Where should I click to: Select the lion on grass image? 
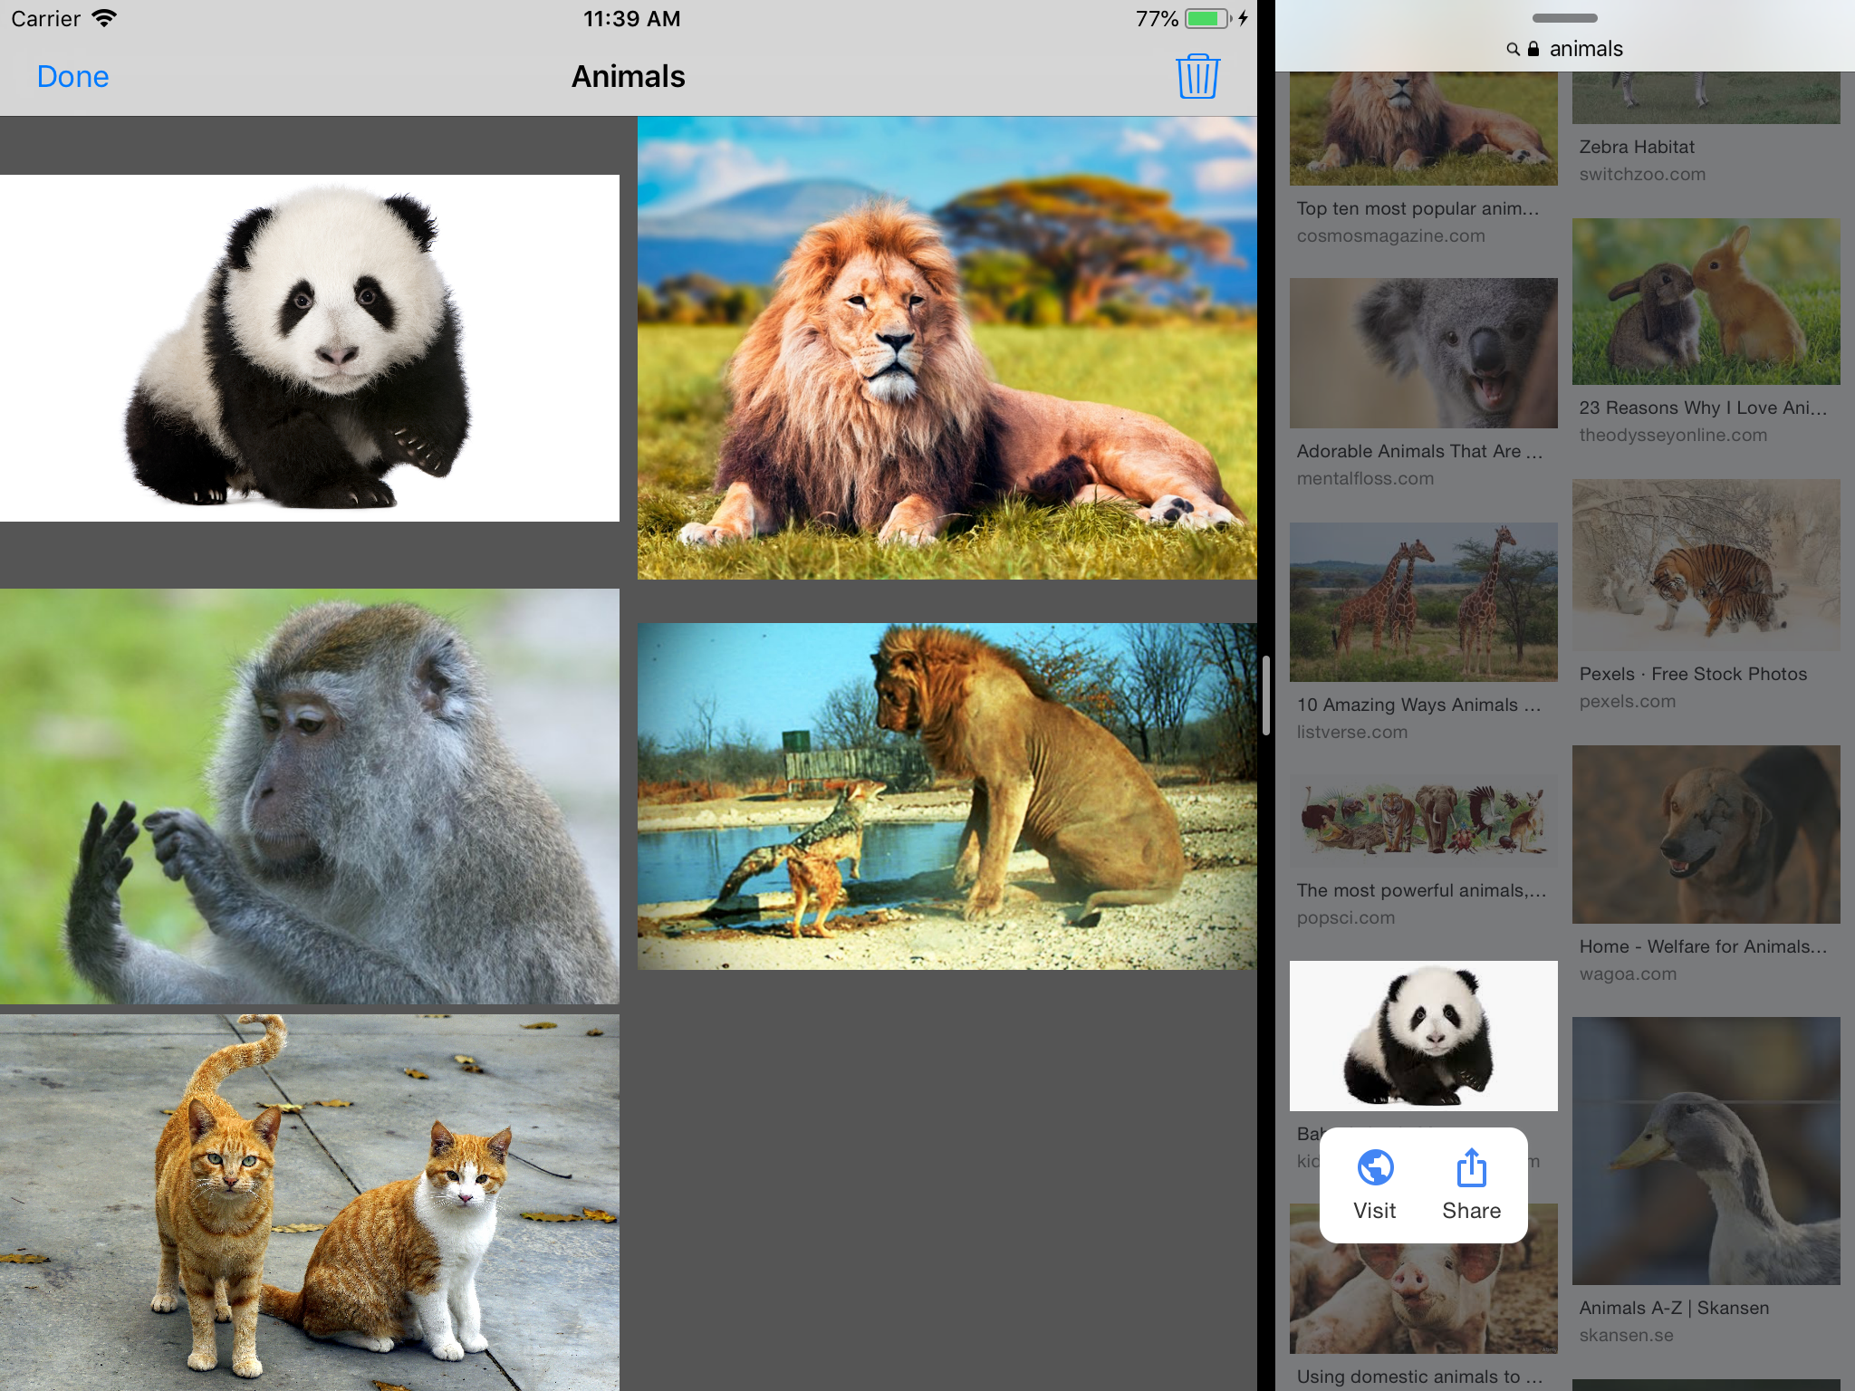coord(947,348)
